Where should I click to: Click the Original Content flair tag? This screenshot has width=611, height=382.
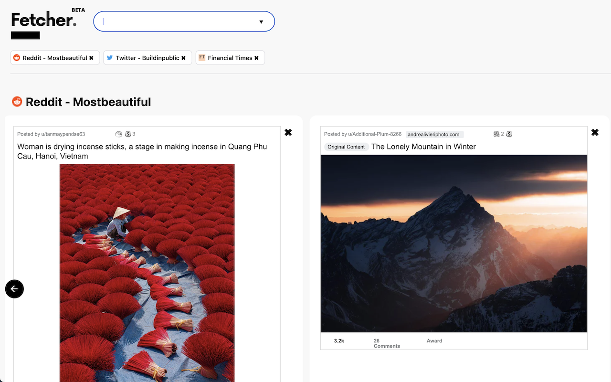click(346, 147)
